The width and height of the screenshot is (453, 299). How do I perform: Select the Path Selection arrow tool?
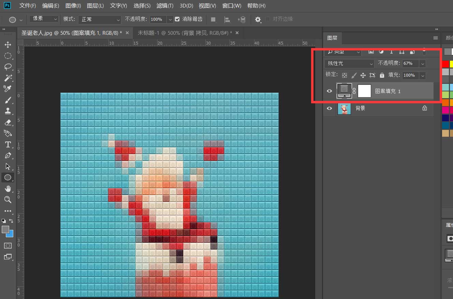(8, 166)
